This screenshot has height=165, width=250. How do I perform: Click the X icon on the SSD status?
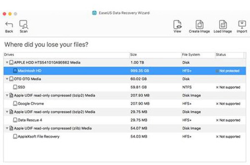point(217,87)
